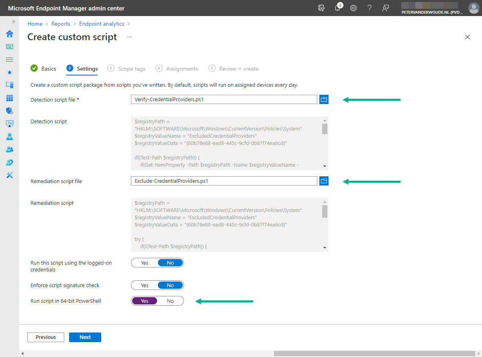The width and height of the screenshot is (482, 357).
Task: Open the Dashboard icon in the left navigation
Action: click(x=9, y=46)
